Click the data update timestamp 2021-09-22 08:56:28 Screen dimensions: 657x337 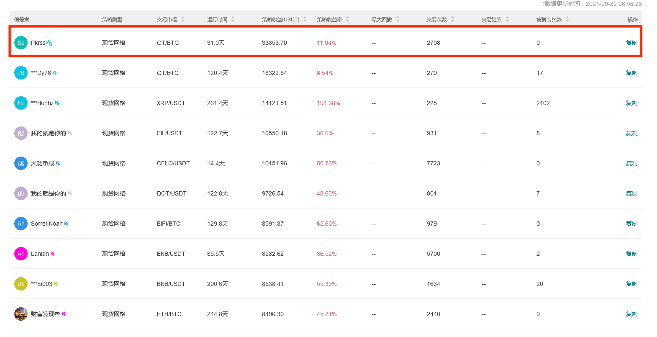point(614,4)
